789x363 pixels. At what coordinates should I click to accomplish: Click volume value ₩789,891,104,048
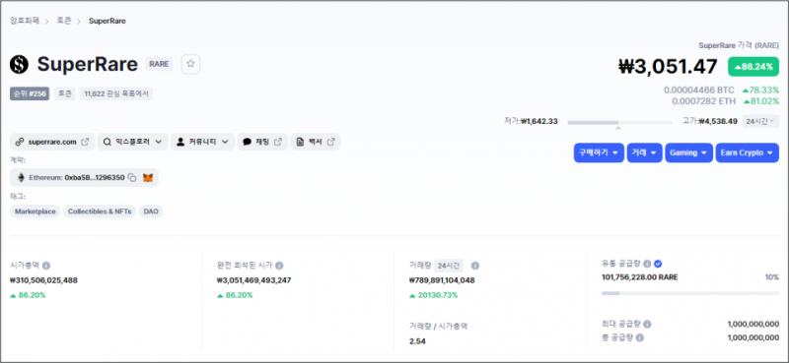pyautogui.click(x=442, y=280)
